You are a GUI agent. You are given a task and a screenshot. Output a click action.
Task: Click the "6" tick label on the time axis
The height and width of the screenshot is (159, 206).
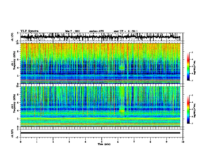tap(118, 142)
